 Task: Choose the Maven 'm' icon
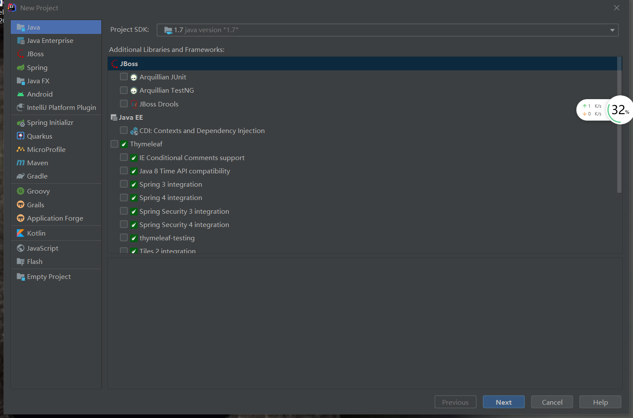click(21, 163)
